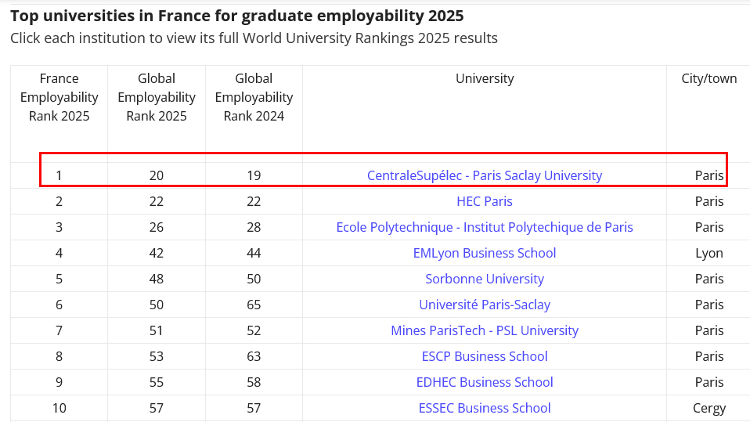Click 2025 global rank 48 cell

[157, 279]
